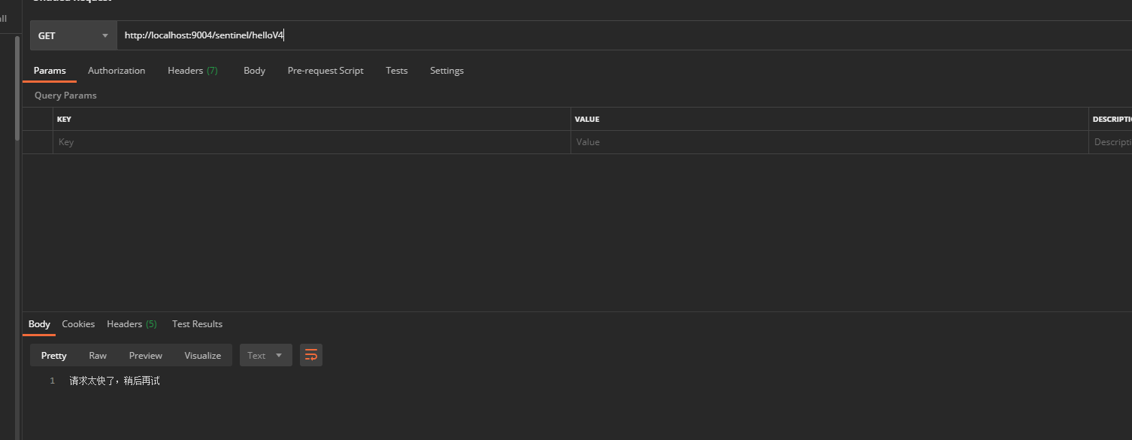Open the request Headers (7) tab

pyautogui.click(x=192, y=71)
